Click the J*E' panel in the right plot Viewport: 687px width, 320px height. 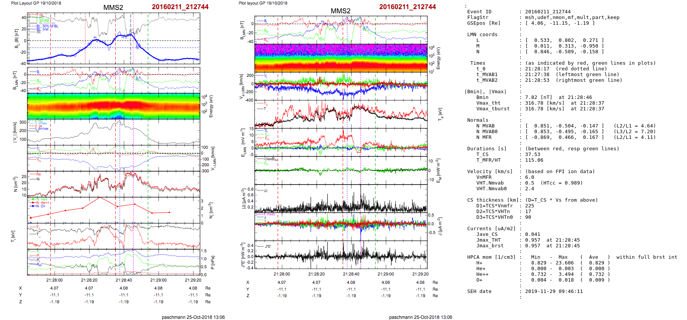pos(340,255)
